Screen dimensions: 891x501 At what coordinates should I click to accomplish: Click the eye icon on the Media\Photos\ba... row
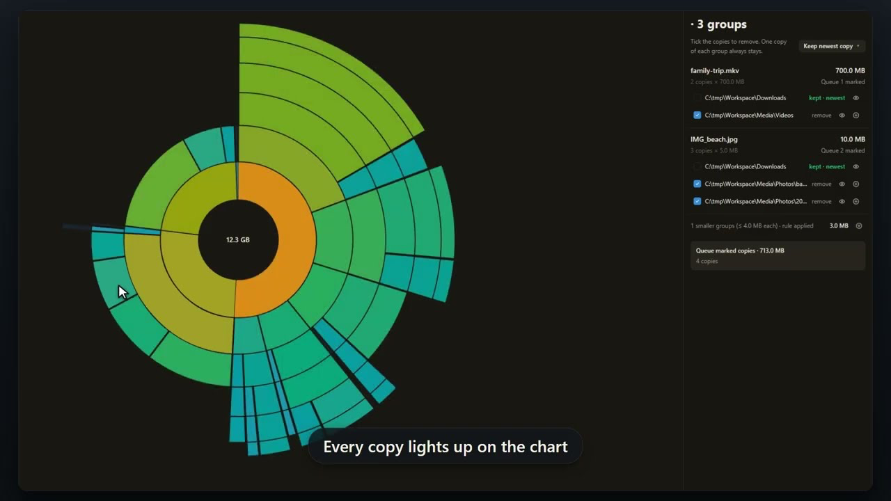click(x=842, y=184)
